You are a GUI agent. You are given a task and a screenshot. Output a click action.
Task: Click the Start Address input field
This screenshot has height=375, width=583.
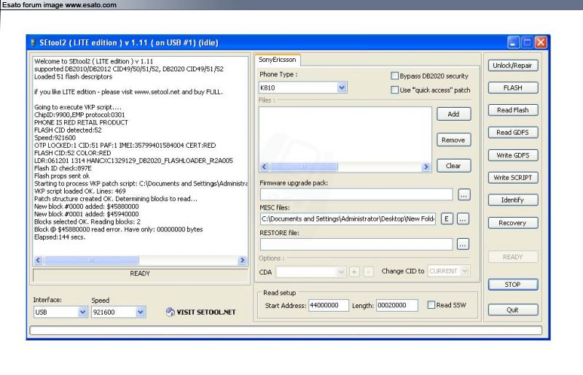click(x=329, y=306)
